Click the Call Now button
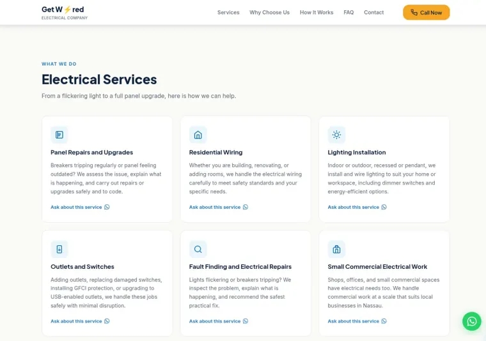486x341 pixels. [x=426, y=12]
